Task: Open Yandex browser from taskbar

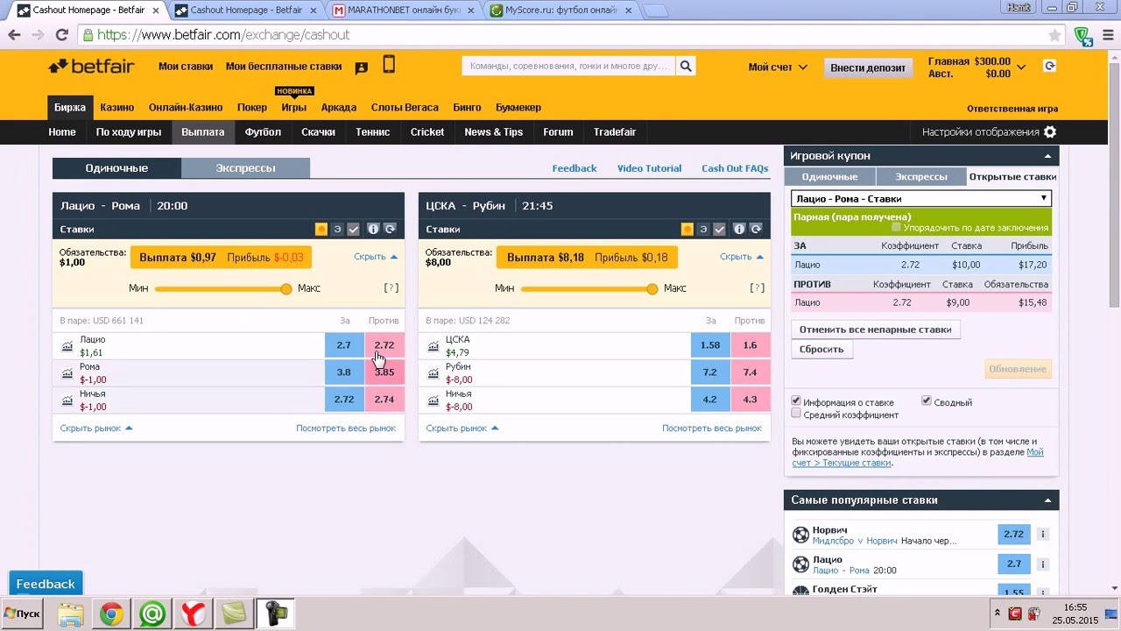Action: [x=193, y=613]
